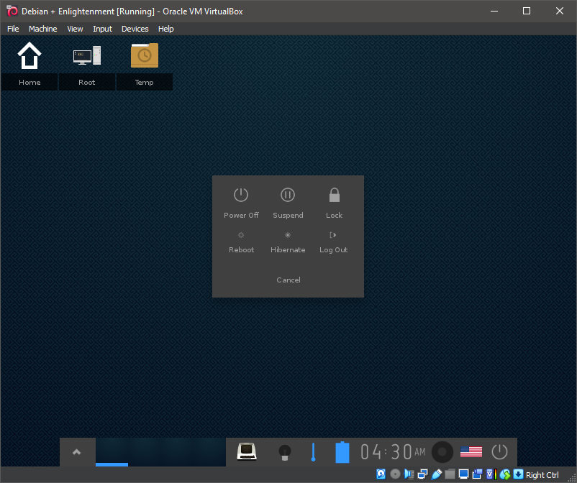Click the Lock padlock icon

[x=334, y=195]
